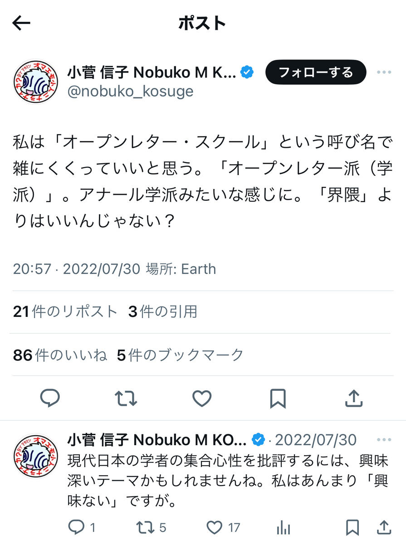Share the reply post
The width and height of the screenshot is (406, 544).
pos(383,527)
